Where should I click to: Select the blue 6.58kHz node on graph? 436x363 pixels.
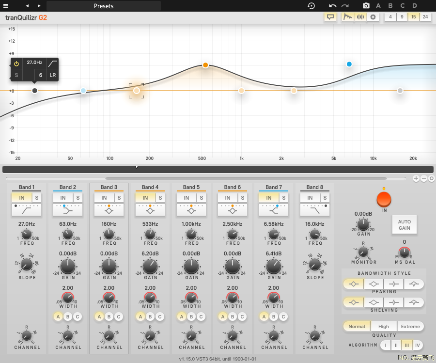(x=349, y=64)
